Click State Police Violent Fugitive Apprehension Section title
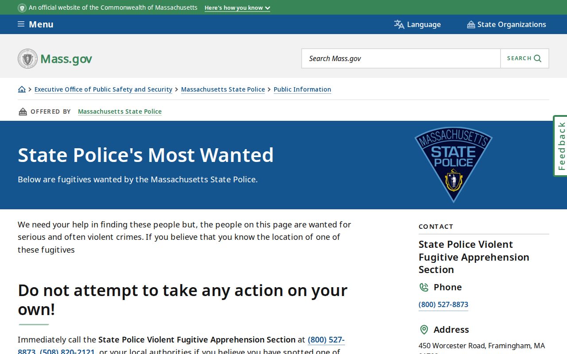The image size is (567, 354). 474,257
